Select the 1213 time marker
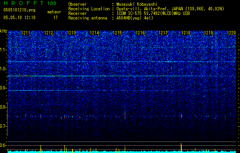Image resolution: width=240 pixels, height=153 pixels. [x=72, y=33]
